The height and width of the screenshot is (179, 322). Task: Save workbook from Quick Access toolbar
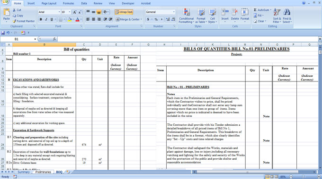[3, 33]
